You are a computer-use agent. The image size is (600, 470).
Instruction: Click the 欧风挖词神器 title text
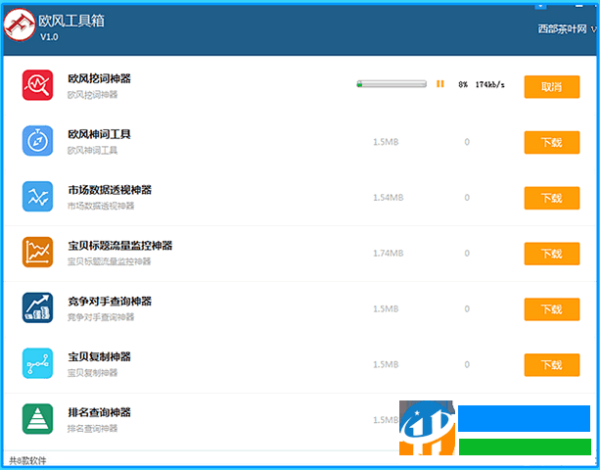click(x=100, y=79)
